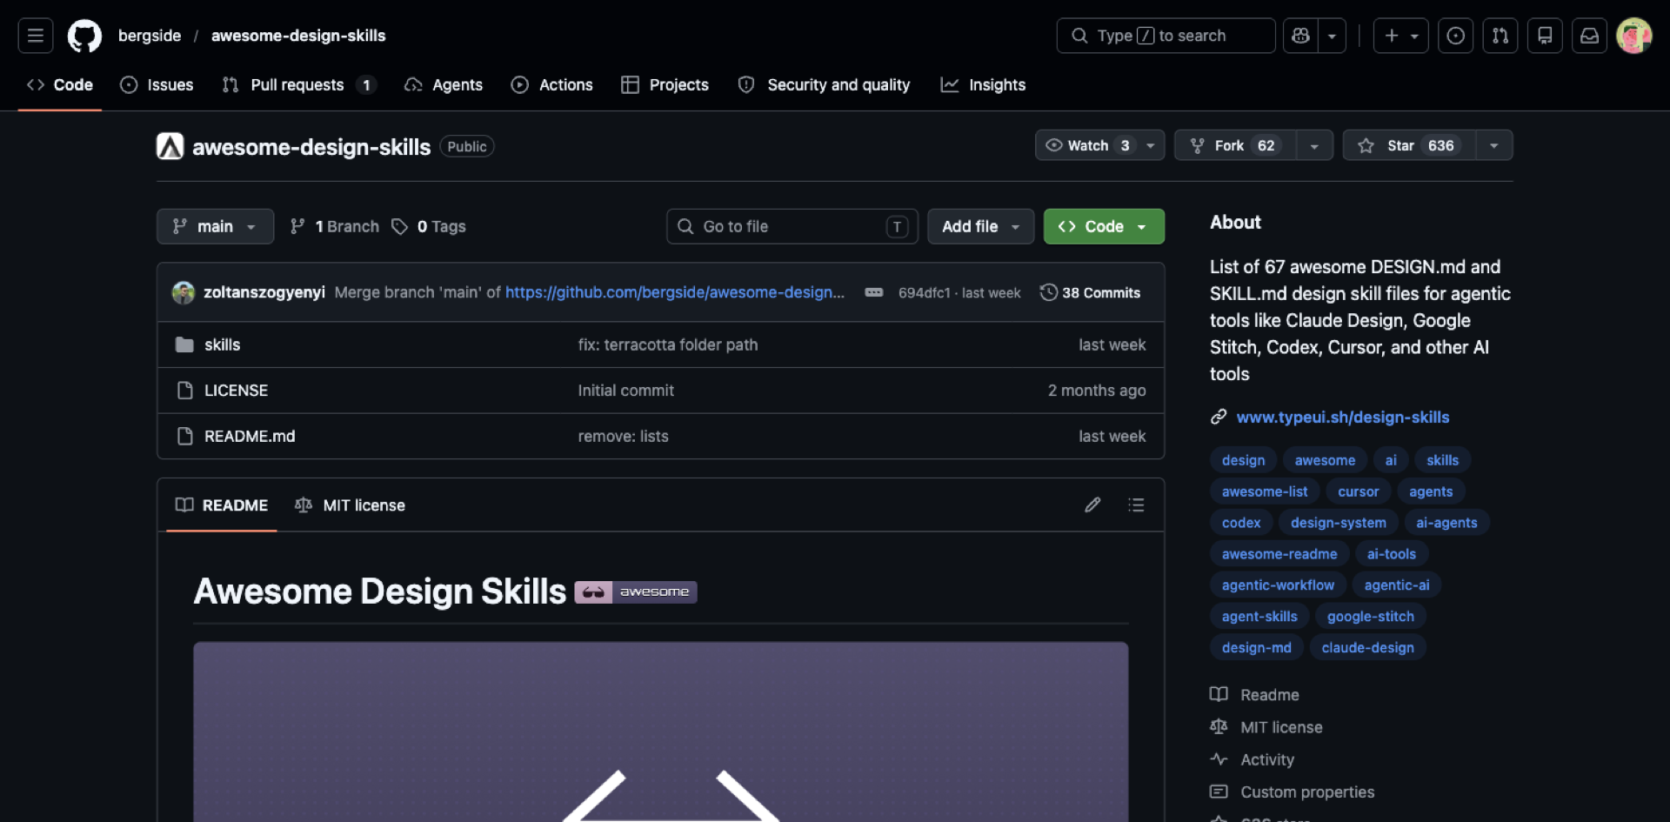1670x822 pixels.
Task: View the 0 Tags link
Action: (x=429, y=226)
